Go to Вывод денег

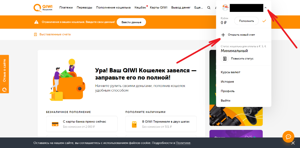(181, 8)
